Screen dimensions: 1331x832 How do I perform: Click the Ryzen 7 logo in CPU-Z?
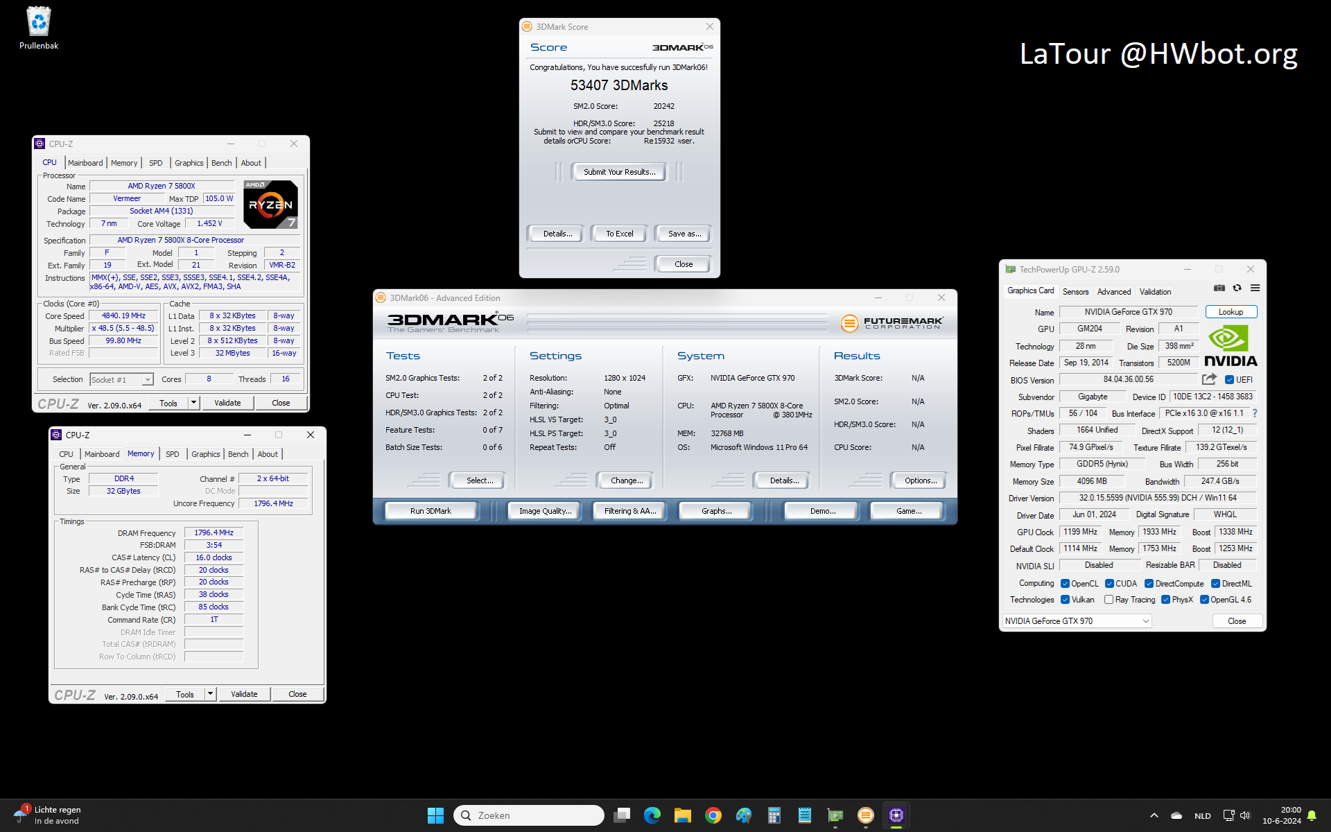(x=271, y=205)
